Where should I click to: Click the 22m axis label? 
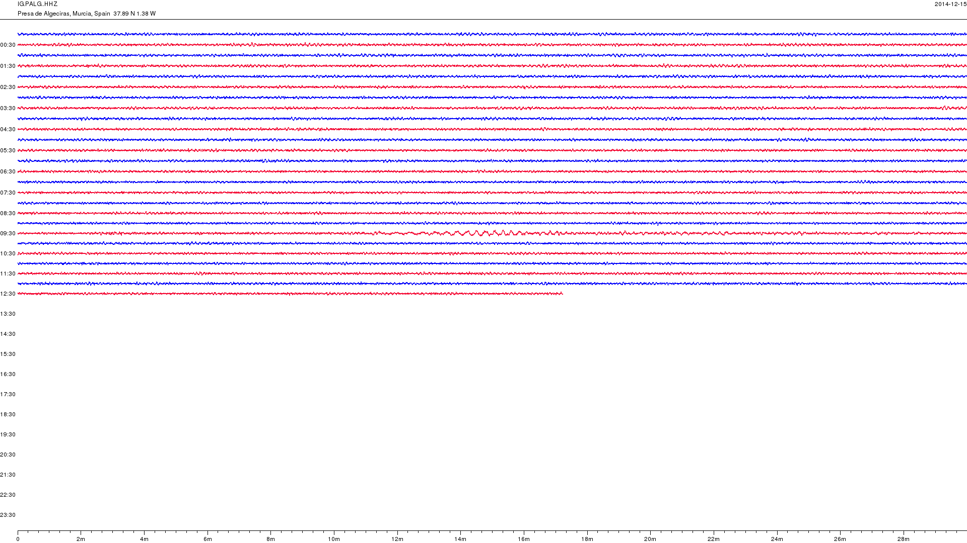pos(714,539)
